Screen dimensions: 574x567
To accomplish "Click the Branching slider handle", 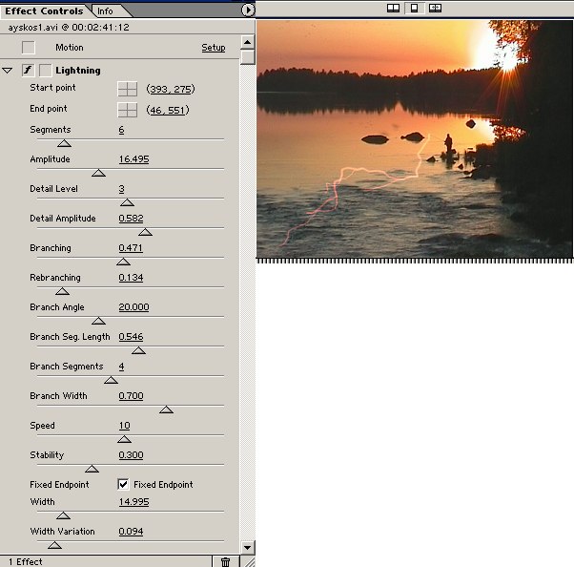I will 123,262.
